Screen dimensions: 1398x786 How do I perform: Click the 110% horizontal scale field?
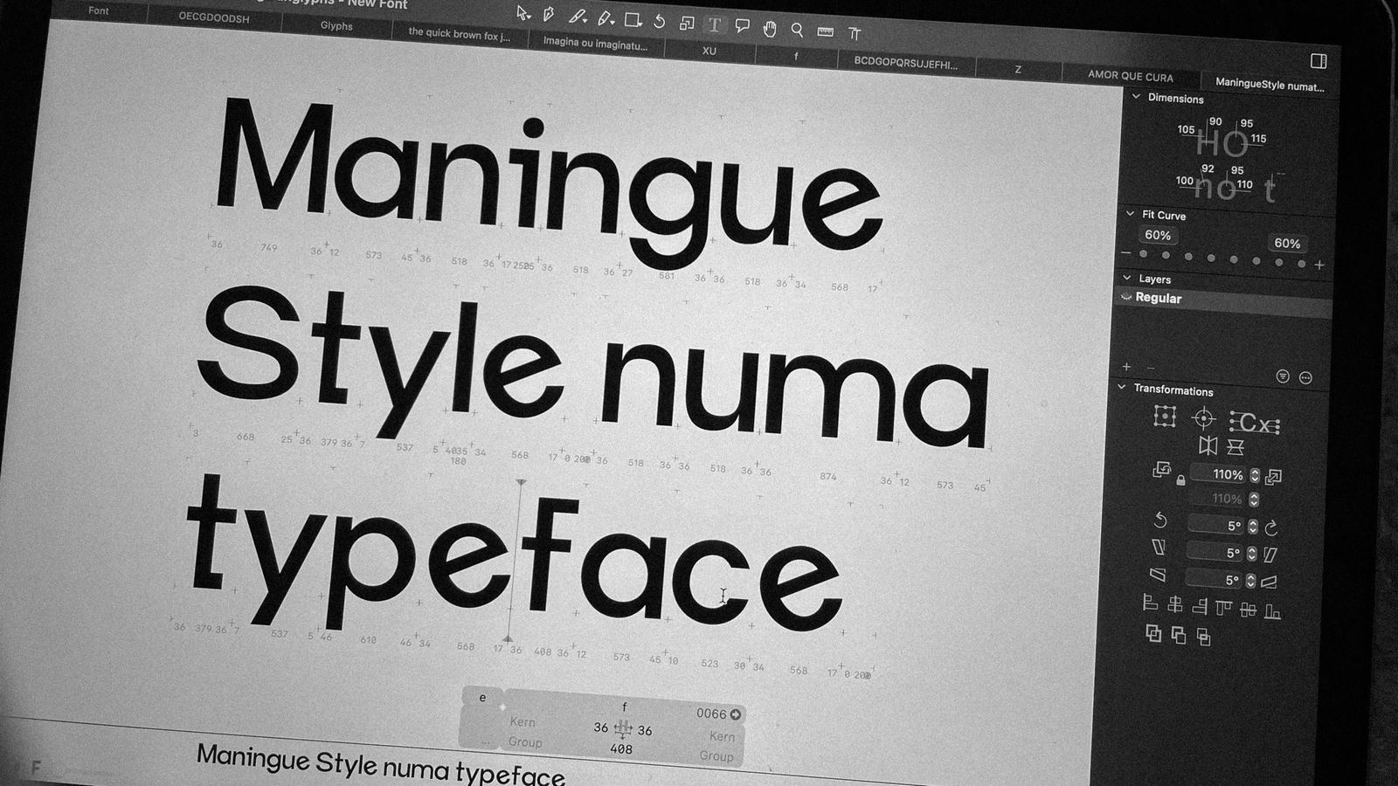pos(1219,475)
